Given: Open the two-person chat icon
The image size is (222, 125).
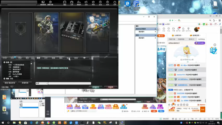Looking at the screenshot, I should tap(20, 58).
